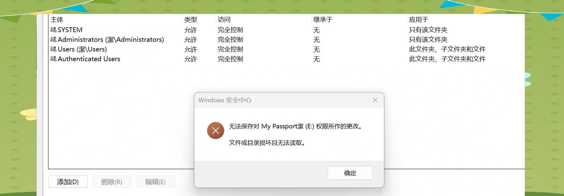
Task: Click the SYSTEM user group icon
Action: point(53,30)
